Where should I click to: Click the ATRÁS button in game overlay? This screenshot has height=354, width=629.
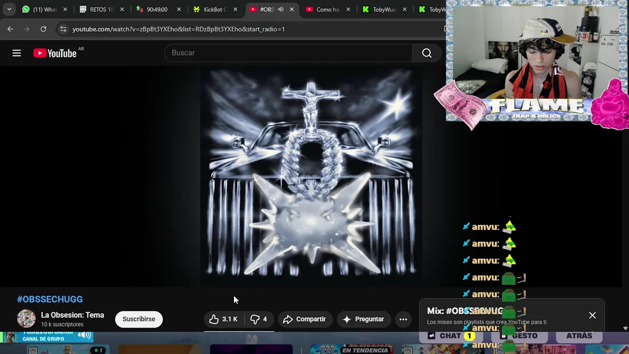pyautogui.click(x=579, y=336)
